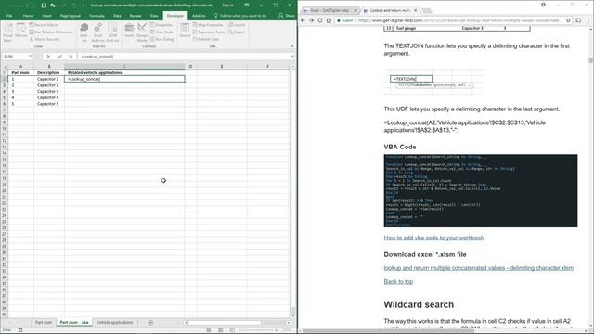Click Sign in in Excel title bar
The image size is (594, 334).
228,6
